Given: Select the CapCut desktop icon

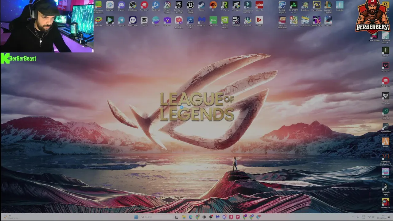Looking at the screenshot, I should coord(144,21).
